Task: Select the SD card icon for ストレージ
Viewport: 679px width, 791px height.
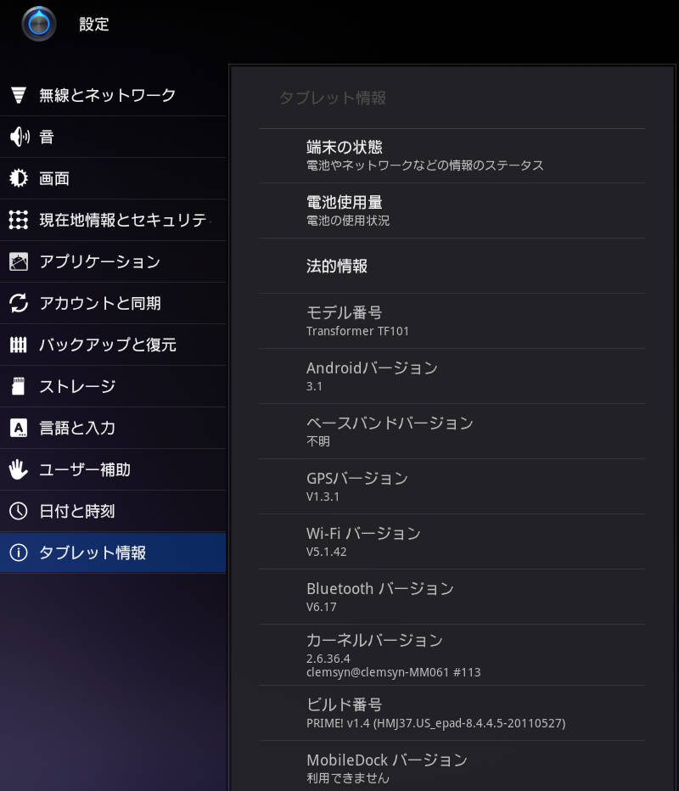Action: pyautogui.click(x=19, y=387)
